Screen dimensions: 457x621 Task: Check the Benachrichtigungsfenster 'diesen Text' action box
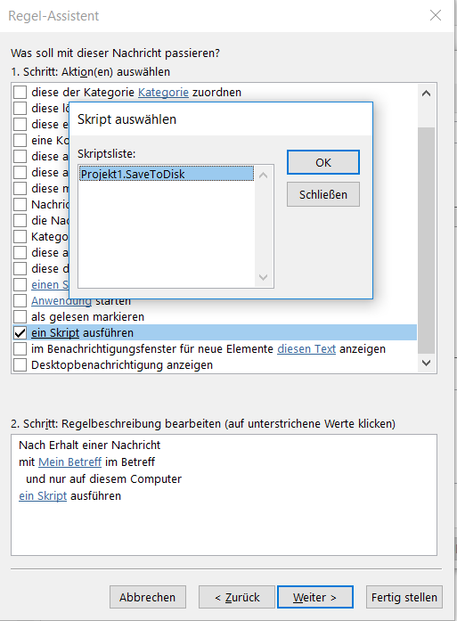[x=20, y=349]
